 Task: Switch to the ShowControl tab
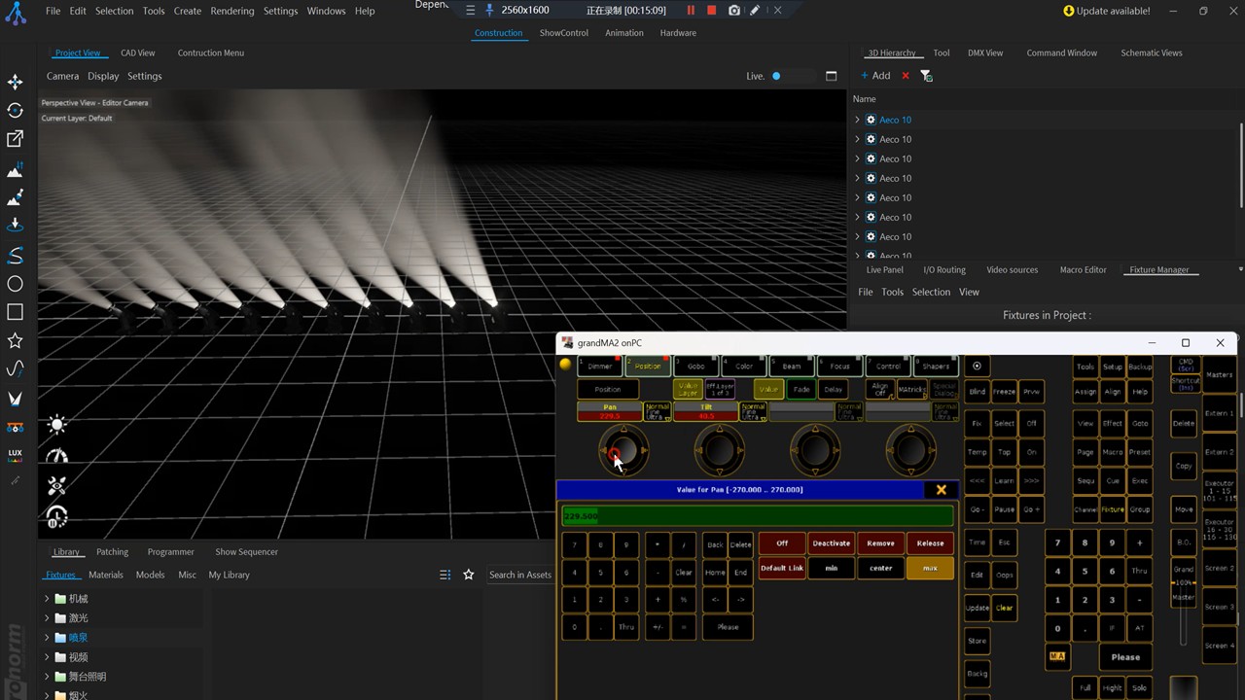click(563, 33)
